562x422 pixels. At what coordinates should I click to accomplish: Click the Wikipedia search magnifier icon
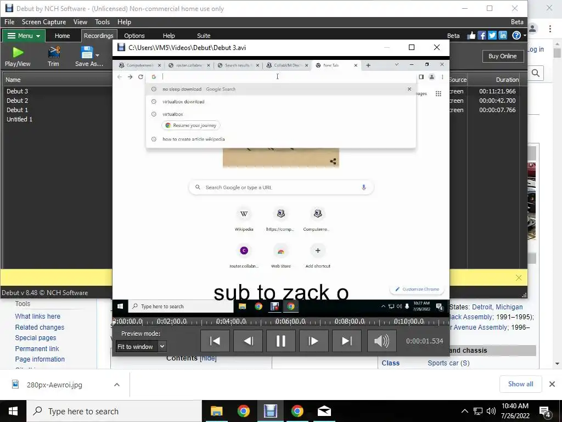536,73
